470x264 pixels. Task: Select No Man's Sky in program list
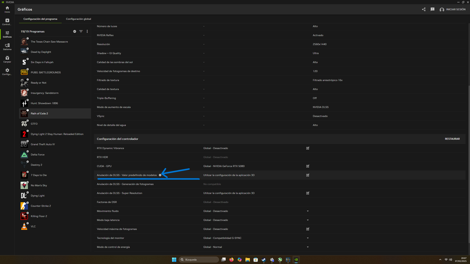pyautogui.click(x=55, y=186)
